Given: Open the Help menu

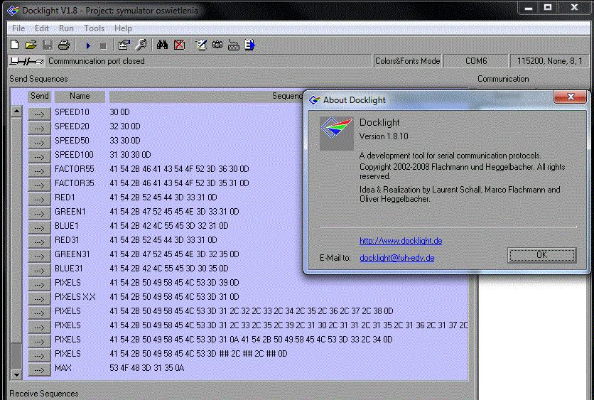Looking at the screenshot, I should tap(123, 28).
